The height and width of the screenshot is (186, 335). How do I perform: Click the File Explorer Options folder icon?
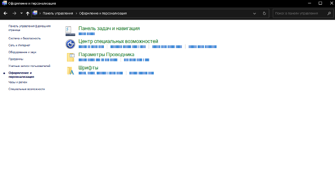point(70,57)
